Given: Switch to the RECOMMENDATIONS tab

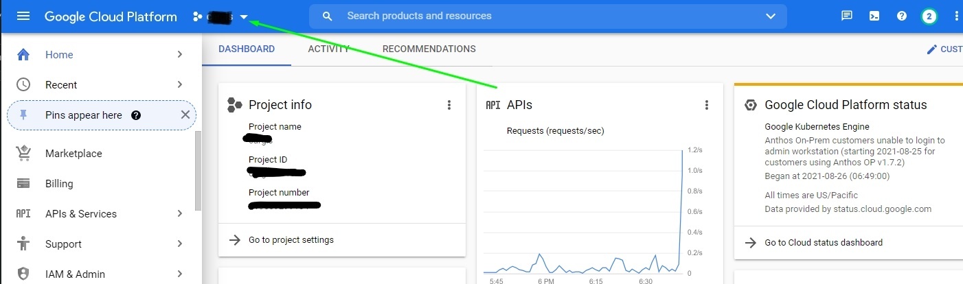Looking at the screenshot, I should pyautogui.click(x=429, y=49).
